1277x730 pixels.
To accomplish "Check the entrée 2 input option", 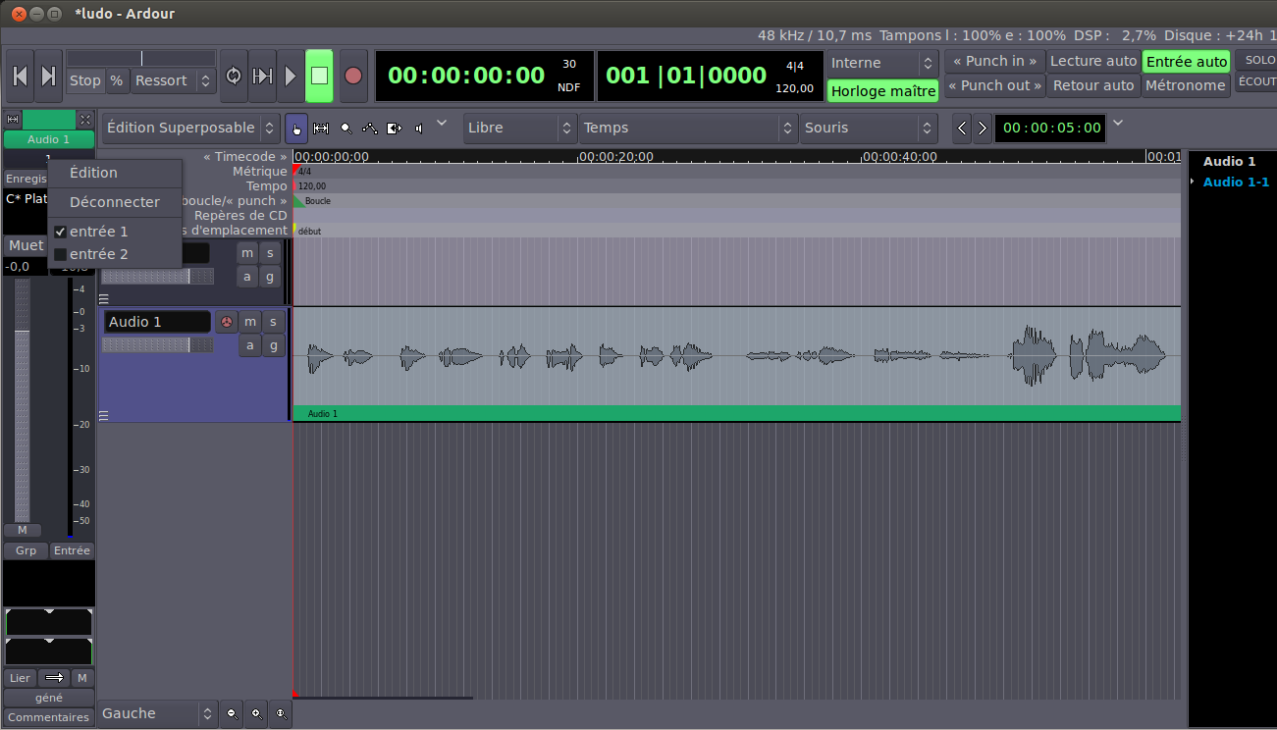I will point(115,254).
